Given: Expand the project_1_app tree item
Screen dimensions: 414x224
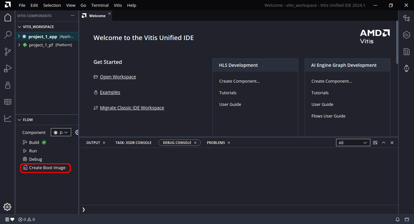Looking at the screenshot, I should [x=19, y=36].
